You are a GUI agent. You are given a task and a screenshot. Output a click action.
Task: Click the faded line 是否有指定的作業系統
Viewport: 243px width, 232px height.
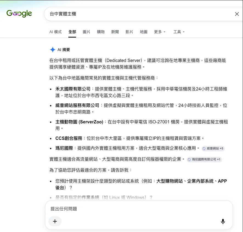click(104, 197)
